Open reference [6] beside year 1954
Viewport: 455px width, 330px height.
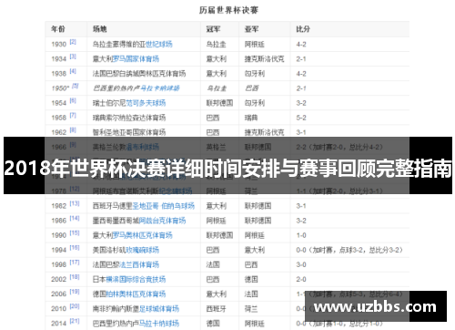(73, 100)
